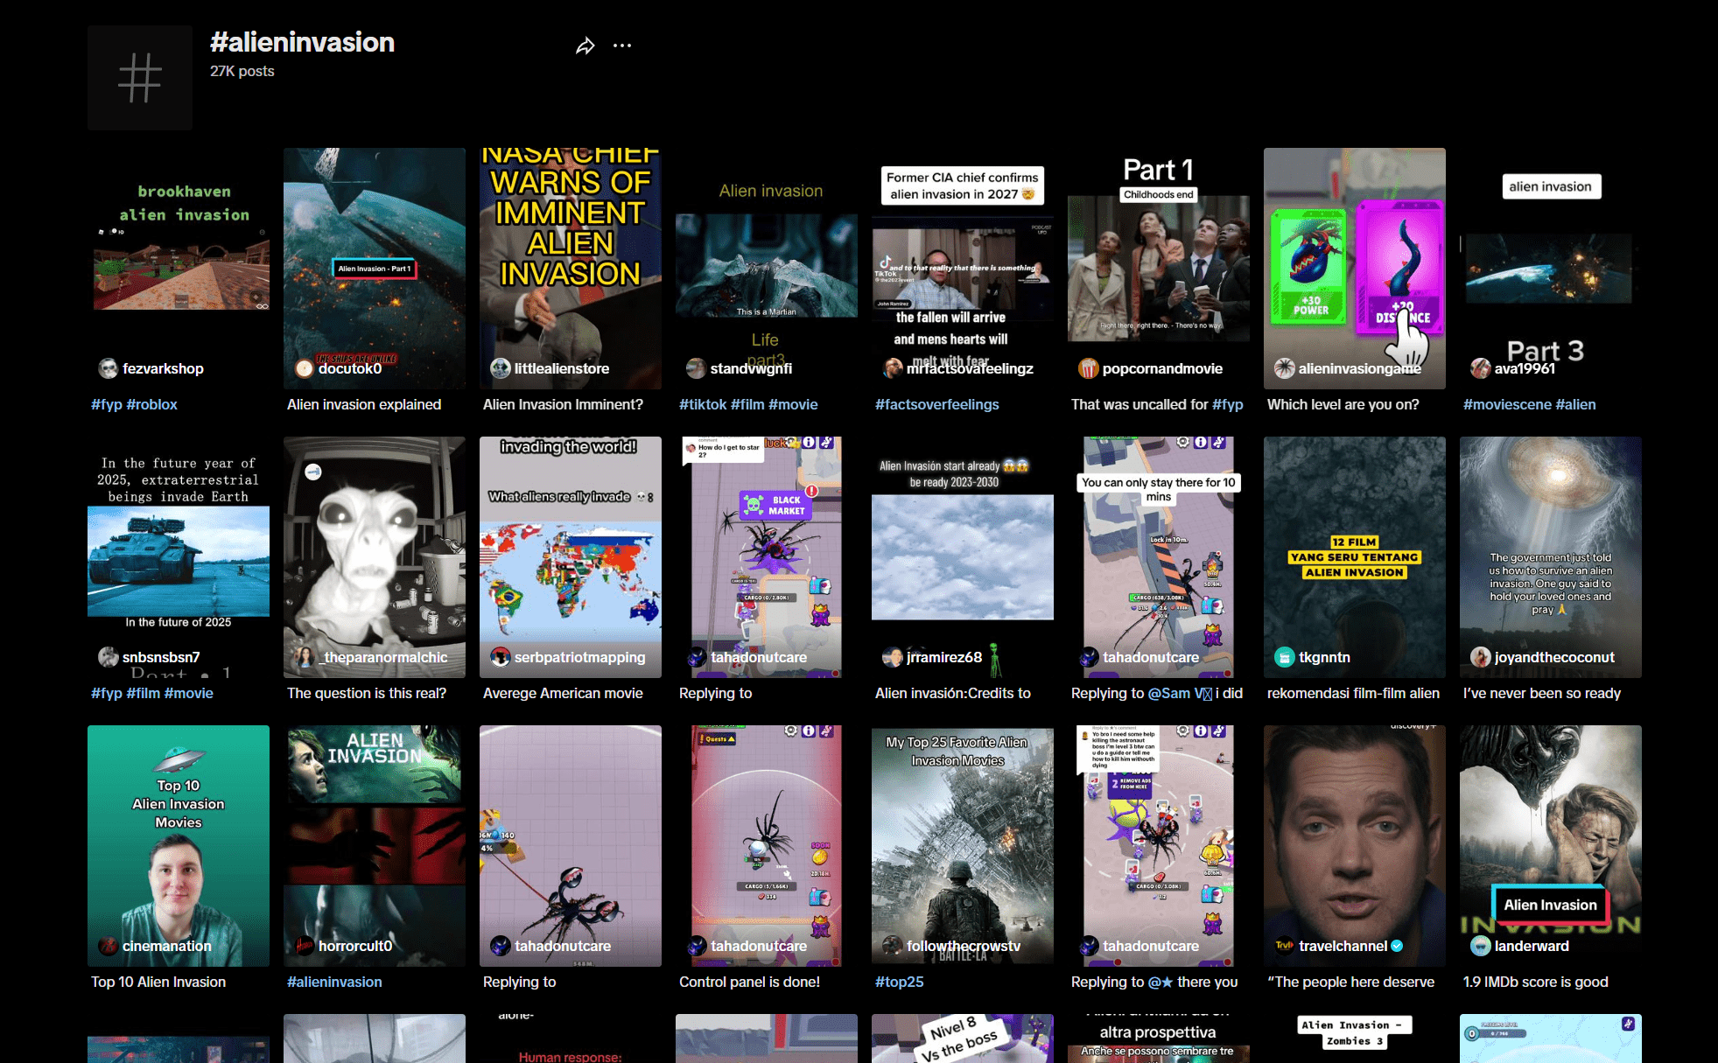The image size is (1718, 1063).
Task: Click caption 'That was uncalled for'
Action: click(x=1139, y=404)
